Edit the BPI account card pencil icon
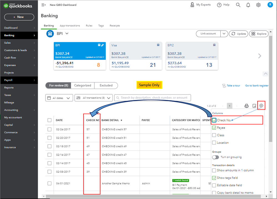277x199 pixels. pyautogui.click(x=102, y=45)
